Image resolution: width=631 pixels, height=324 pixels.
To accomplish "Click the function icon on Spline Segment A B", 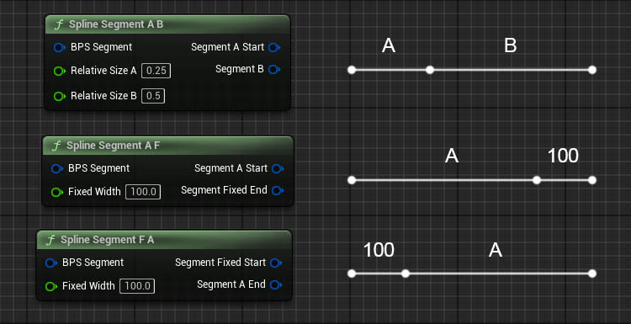I will click(59, 24).
